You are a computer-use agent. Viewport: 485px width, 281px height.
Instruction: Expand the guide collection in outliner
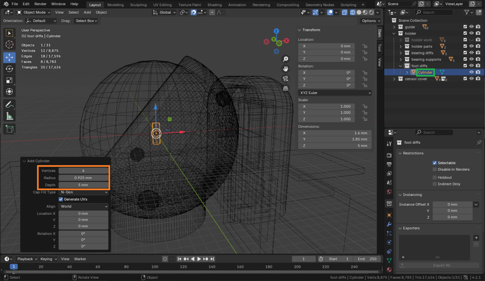[394, 27]
